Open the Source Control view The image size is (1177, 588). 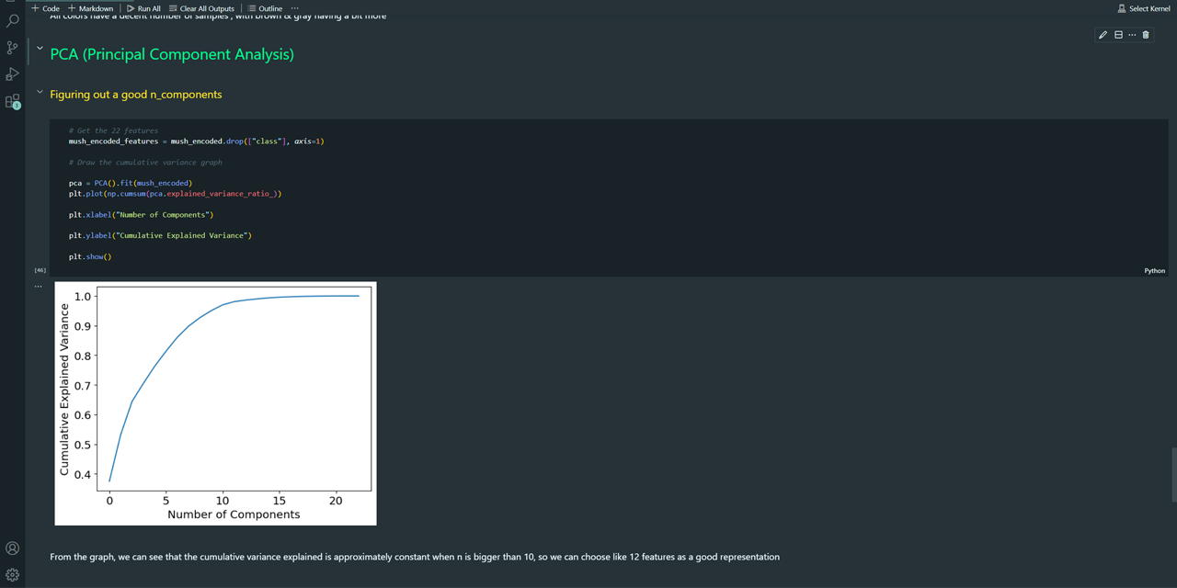tap(12, 47)
